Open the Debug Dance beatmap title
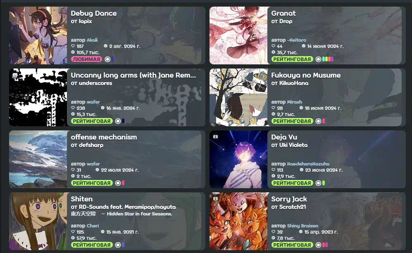Viewport: 412px width, 253px height. (x=93, y=13)
